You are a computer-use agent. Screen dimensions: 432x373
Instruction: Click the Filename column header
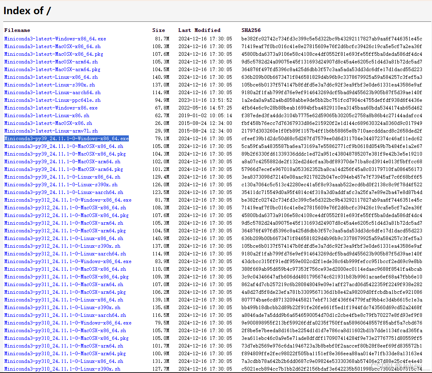point(17,30)
